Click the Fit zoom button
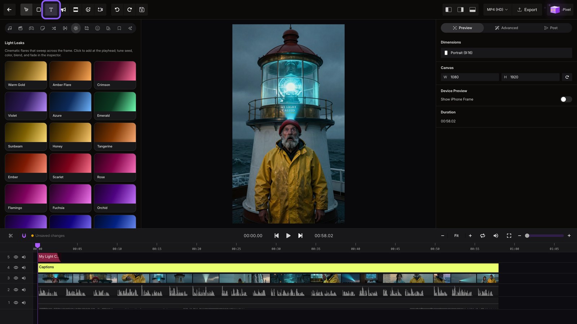577x324 pixels. point(457,236)
